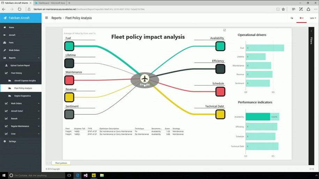
Task: Click the Fabrikam Aircraft paper-plane logo
Action: coord(5,18)
